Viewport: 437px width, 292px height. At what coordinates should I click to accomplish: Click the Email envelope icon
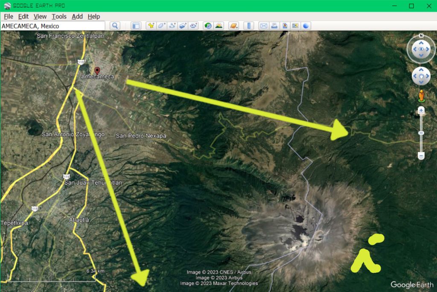(x=263, y=26)
